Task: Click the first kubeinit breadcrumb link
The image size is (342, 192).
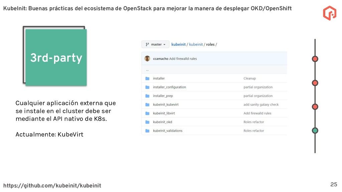Action: 178,44
